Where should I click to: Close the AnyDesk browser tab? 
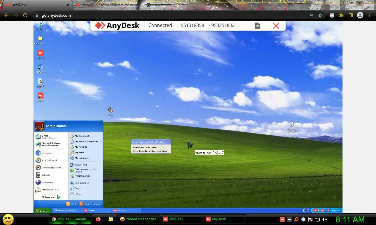(x=68, y=5)
